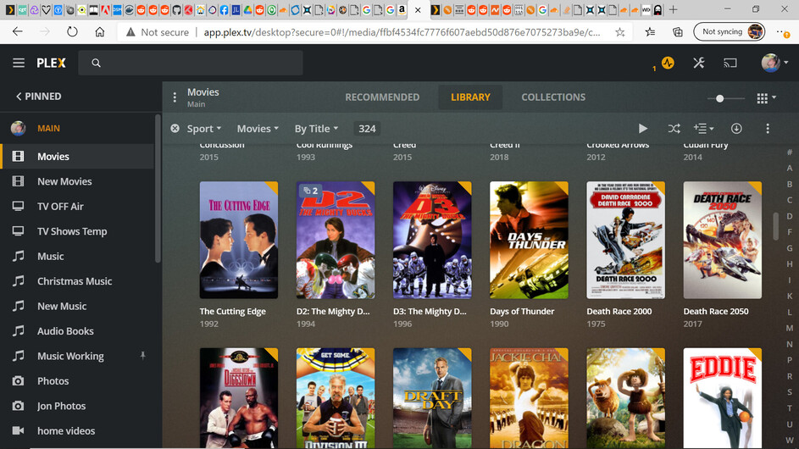
Task: Open Movies library in sidebar
Action: (77, 157)
